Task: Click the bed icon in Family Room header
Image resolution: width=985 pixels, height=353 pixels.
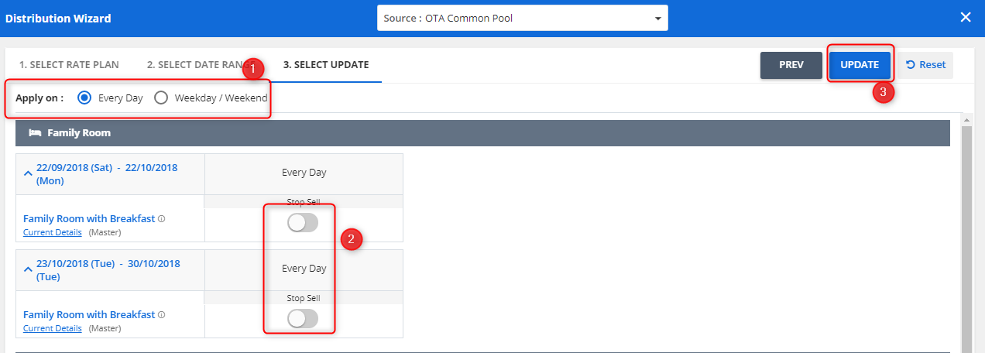Action: pos(35,133)
